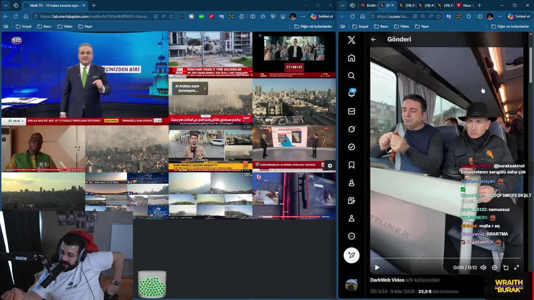Open new tab in Multi TV window

93,5
